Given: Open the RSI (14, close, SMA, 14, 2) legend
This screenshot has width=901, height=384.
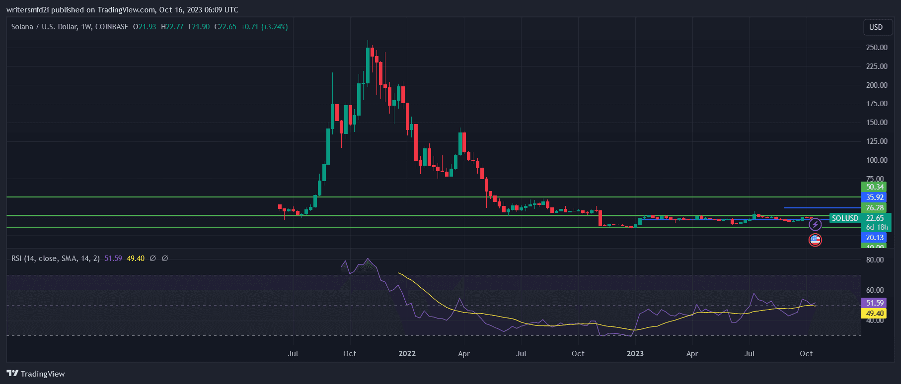Looking at the screenshot, I should click(55, 258).
